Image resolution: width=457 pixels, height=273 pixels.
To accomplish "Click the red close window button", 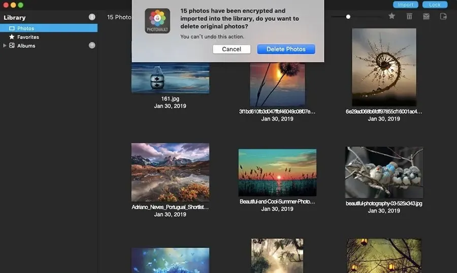I will pos(6,5).
